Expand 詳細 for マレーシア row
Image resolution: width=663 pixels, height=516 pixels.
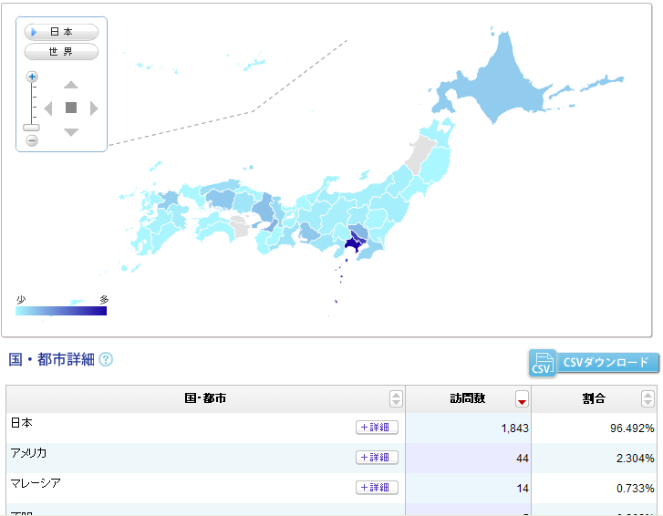click(377, 488)
